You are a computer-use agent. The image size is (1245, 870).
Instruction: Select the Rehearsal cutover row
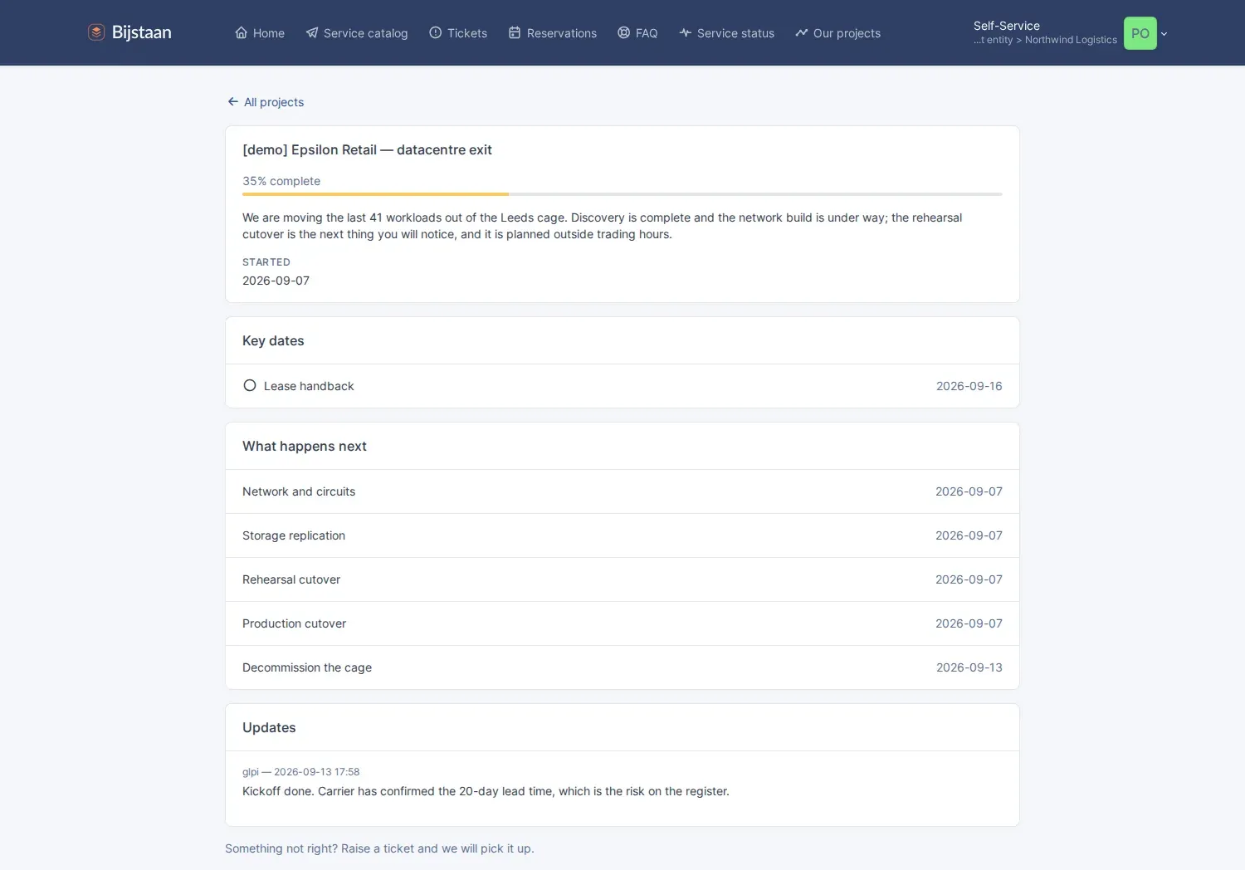click(x=622, y=579)
